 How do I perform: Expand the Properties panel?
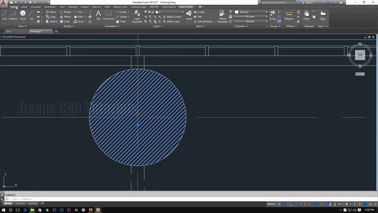click(241, 26)
